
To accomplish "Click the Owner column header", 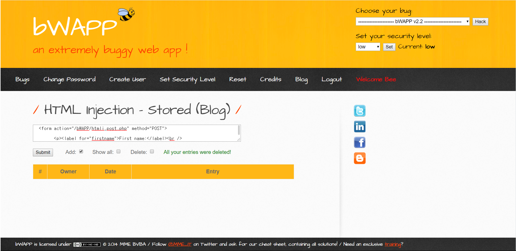I will [68, 172].
